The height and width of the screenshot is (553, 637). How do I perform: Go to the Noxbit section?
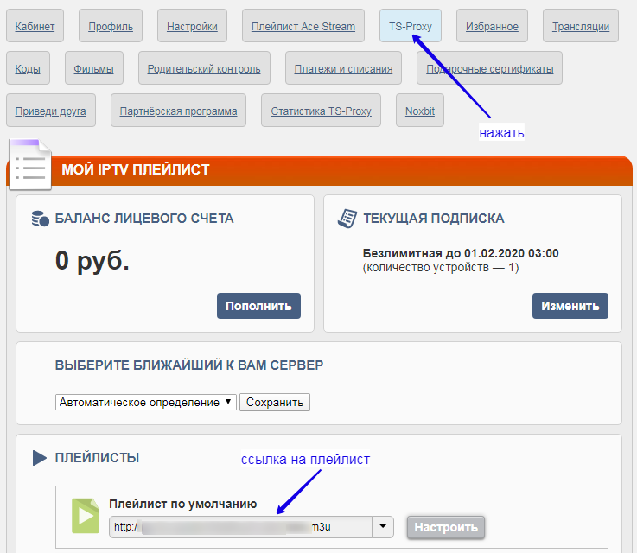[420, 111]
